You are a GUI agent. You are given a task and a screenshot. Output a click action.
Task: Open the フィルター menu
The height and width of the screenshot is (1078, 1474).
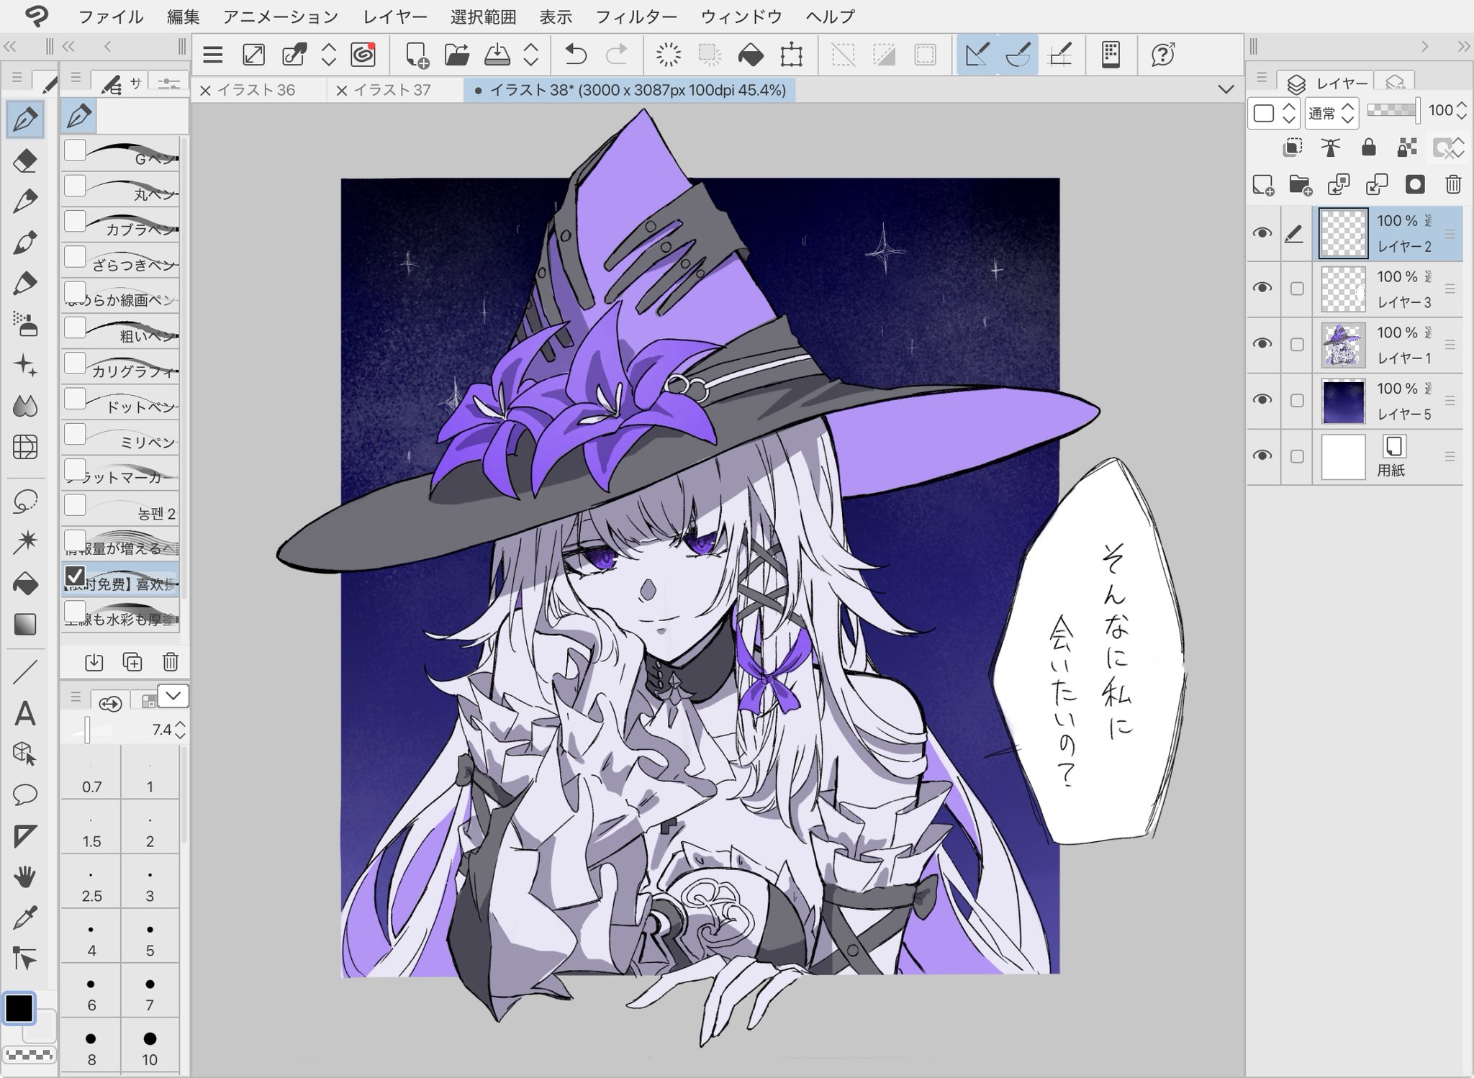(x=636, y=16)
